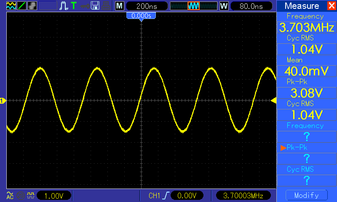Select the green diagonal line icon
337x202 pixels.
pyautogui.click(x=22, y=6)
